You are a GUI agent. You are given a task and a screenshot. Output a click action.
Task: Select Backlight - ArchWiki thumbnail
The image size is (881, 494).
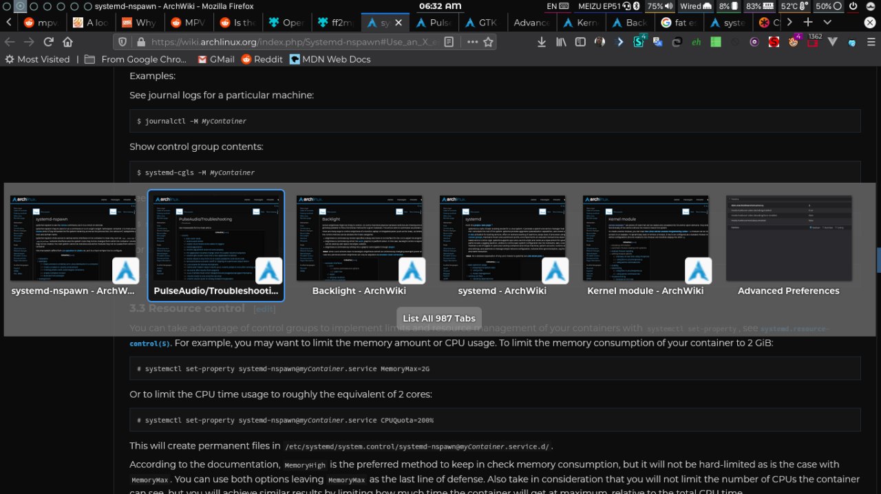pyautogui.click(x=359, y=245)
